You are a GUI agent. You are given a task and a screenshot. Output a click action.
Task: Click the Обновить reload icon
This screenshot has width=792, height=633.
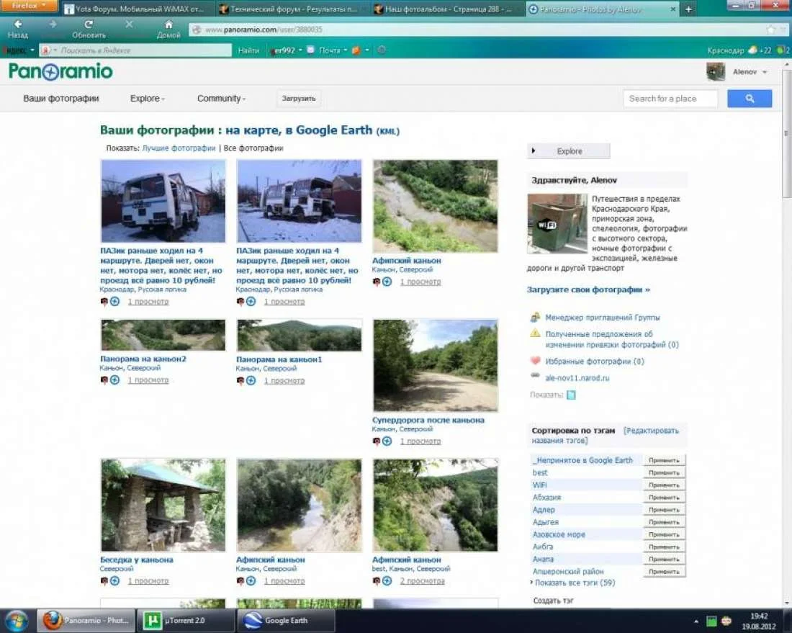coord(89,24)
